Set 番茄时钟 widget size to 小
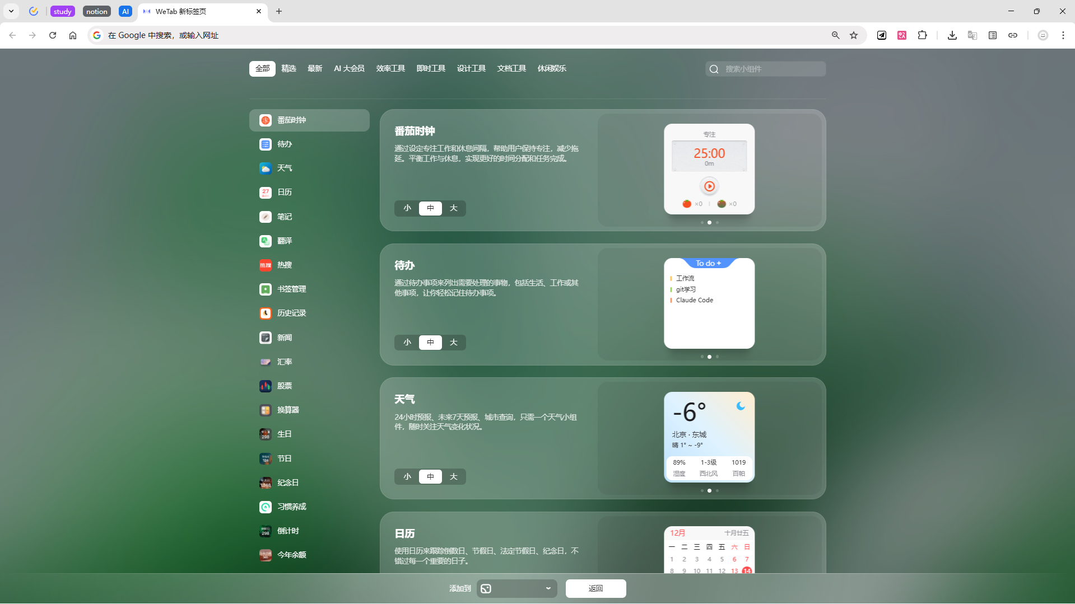Screen dimensions: 1075x604 click(x=407, y=208)
